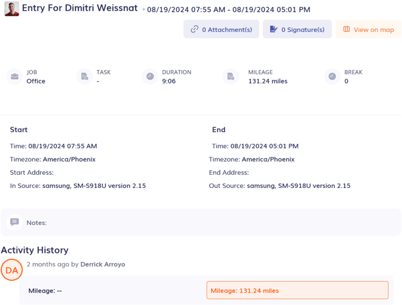This screenshot has width=402, height=305.
Task: Click the map icon
Action: 346,29
